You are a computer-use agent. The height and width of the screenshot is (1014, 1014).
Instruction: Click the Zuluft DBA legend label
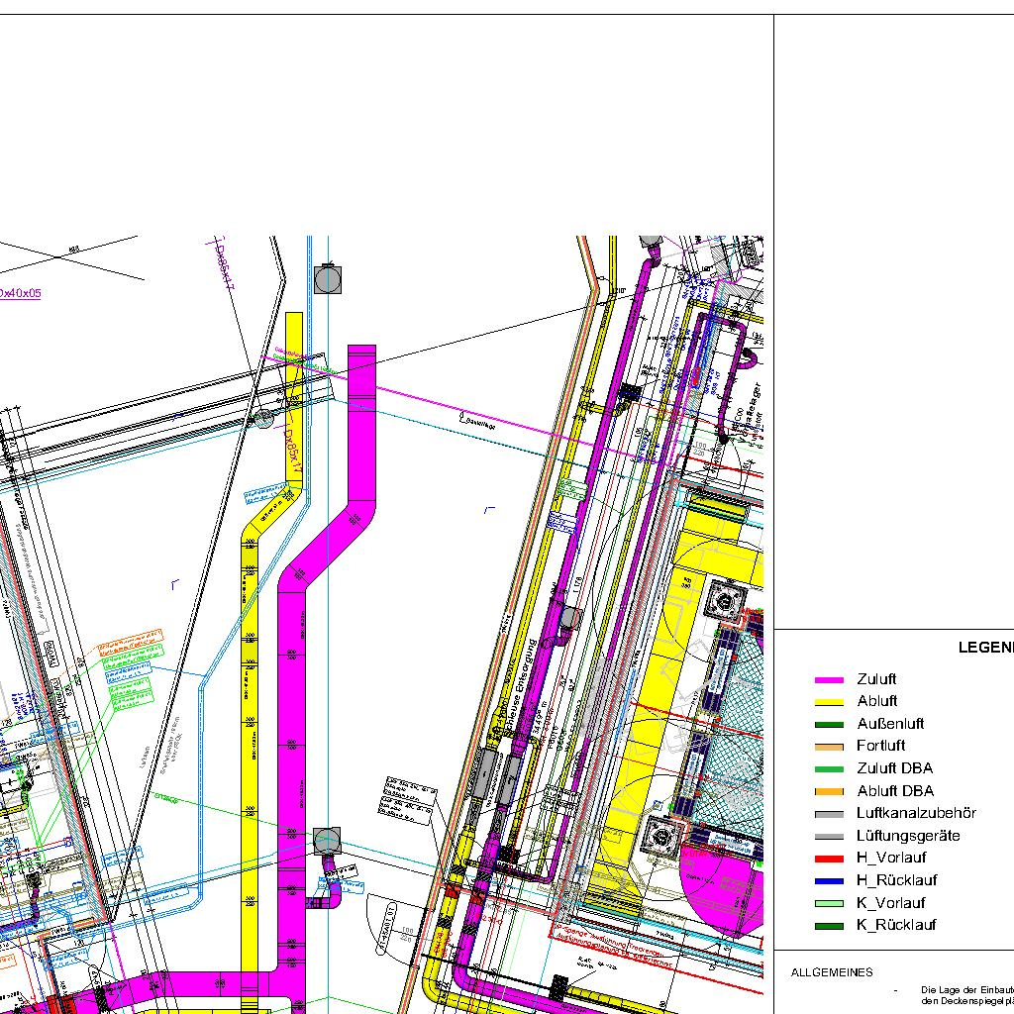(x=894, y=768)
